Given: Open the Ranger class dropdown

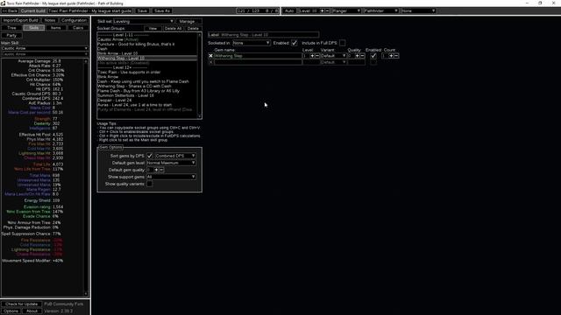Looking at the screenshot, I should [x=346, y=11].
